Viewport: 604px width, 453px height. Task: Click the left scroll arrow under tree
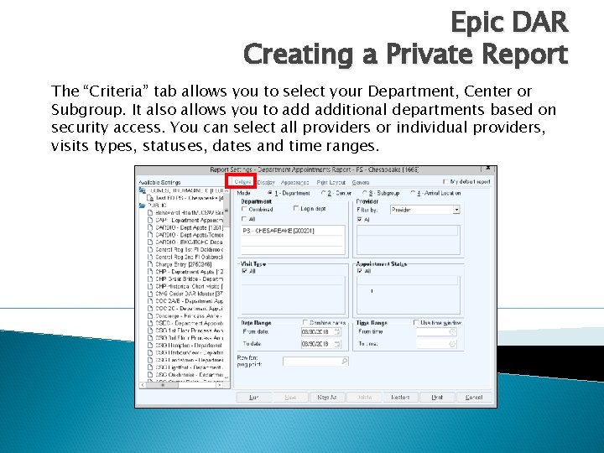tap(143, 385)
